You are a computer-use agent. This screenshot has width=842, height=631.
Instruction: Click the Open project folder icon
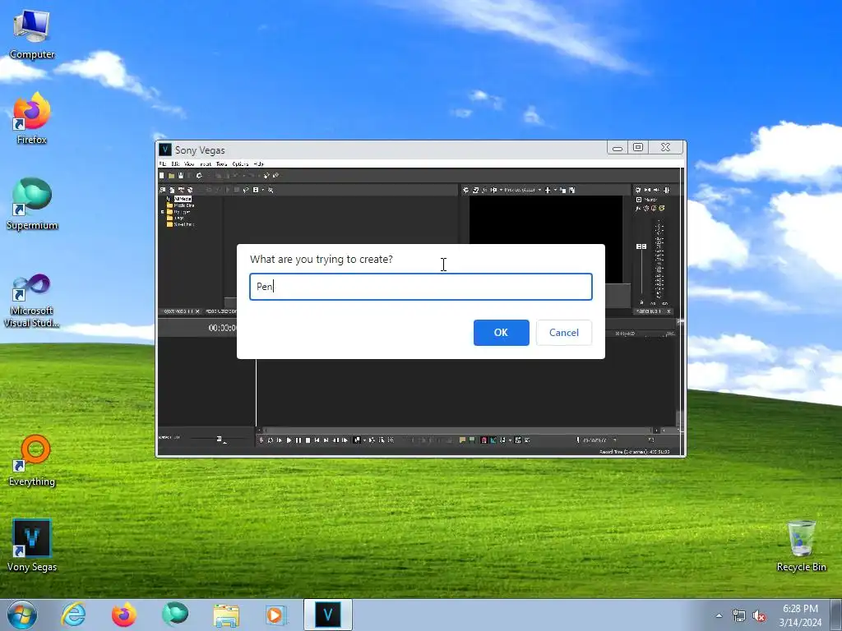pyautogui.click(x=171, y=176)
